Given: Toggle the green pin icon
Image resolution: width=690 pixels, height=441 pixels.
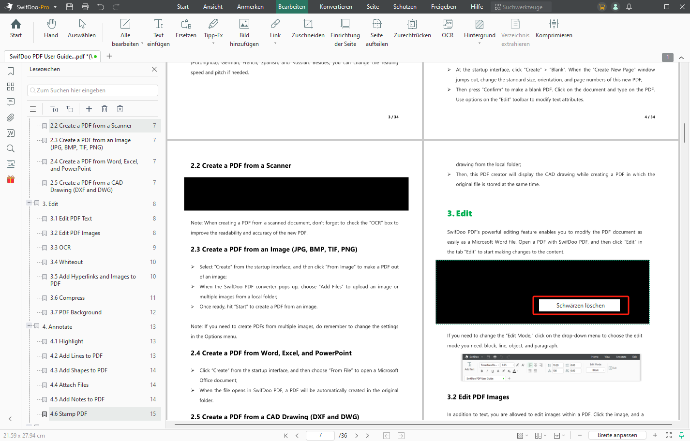Looking at the screenshot, I should click(x=681, y=435).
